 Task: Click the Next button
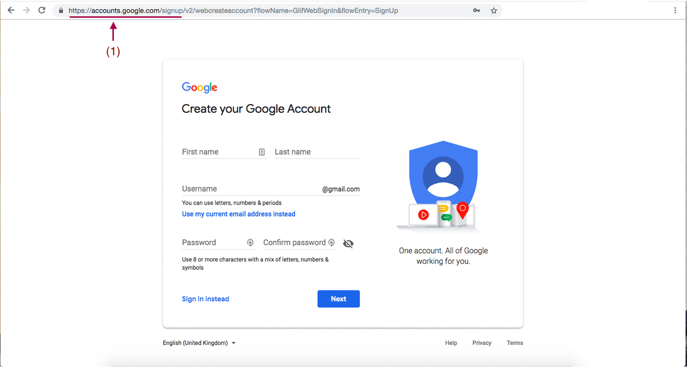(338, 299)
